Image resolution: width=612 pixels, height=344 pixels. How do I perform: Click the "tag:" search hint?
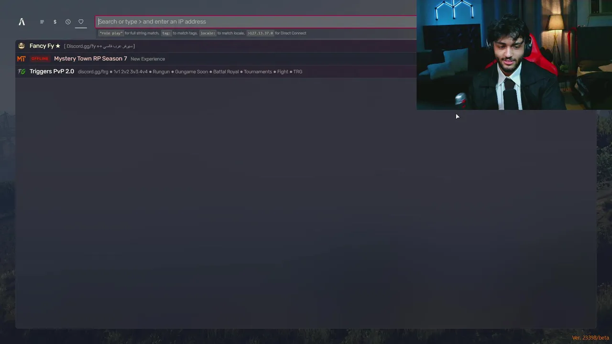tap(166, 33)
